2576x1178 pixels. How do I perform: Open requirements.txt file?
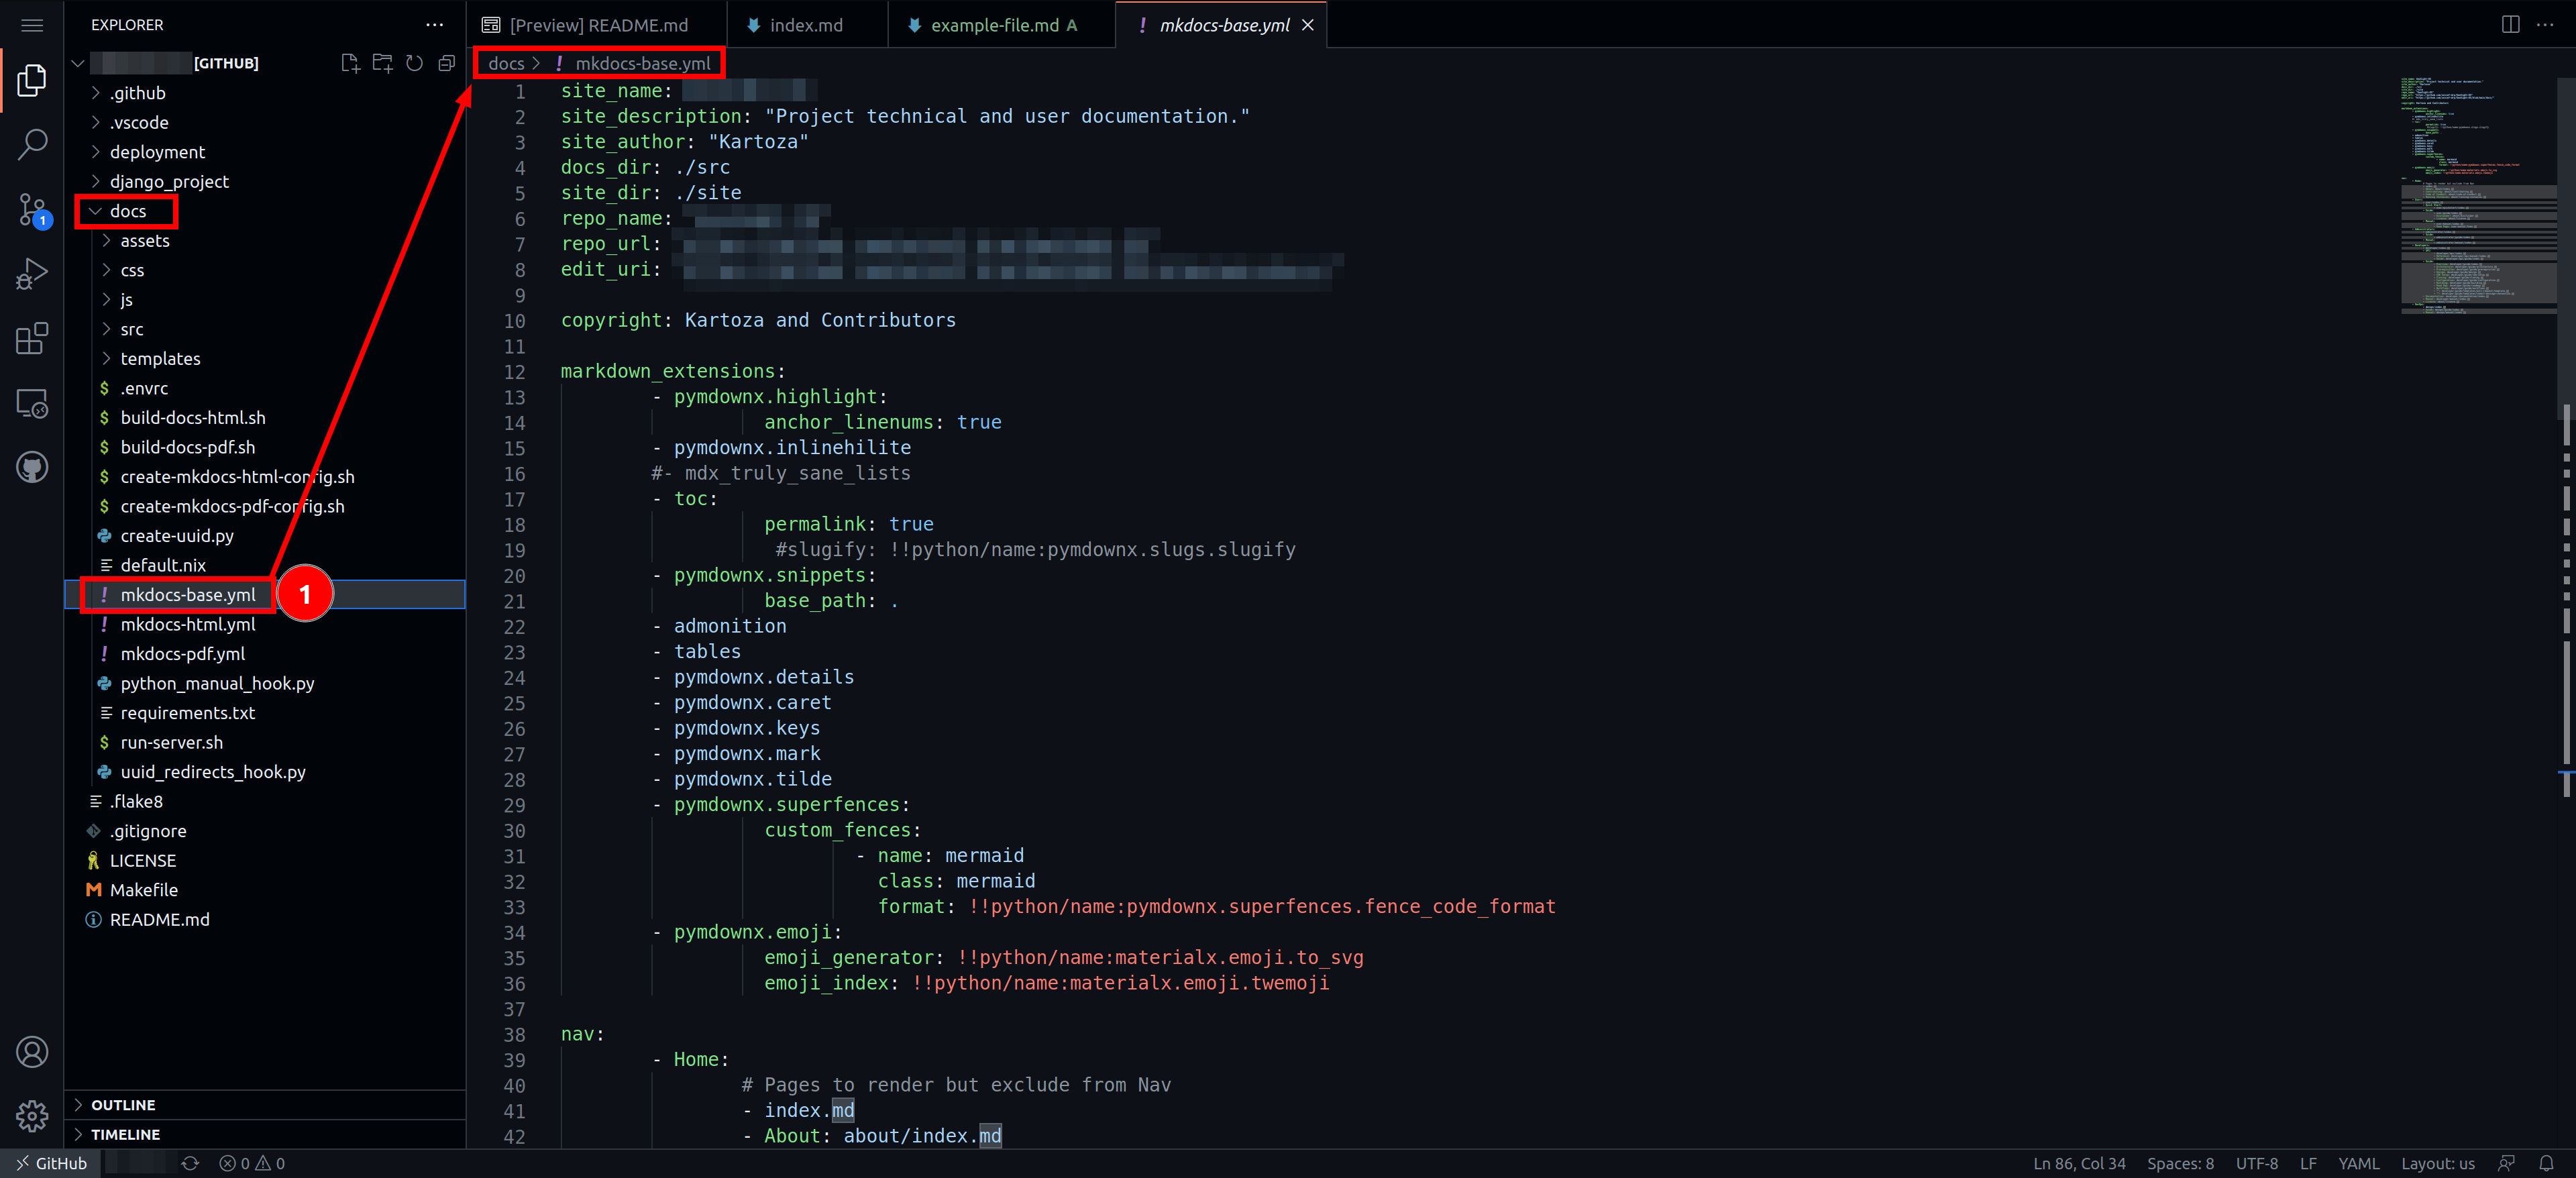(x=265, y=712)
